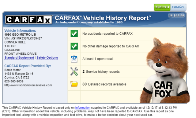This screenshot has width=196, height=118.
Task: Switch language to ESPAÑOL
Action: tap(178, 7)
